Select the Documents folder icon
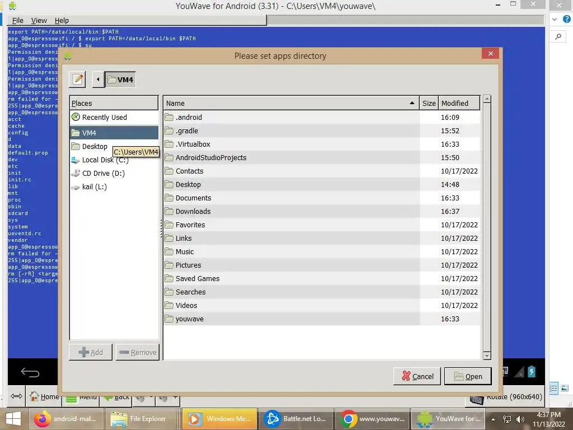 [169, 198]
